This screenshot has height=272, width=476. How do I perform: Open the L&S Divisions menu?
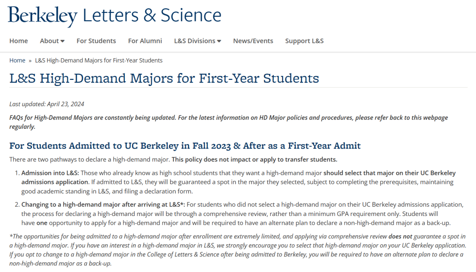(x=195, y=41)
